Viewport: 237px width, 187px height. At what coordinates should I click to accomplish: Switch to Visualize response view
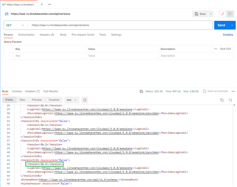[54, 100]
